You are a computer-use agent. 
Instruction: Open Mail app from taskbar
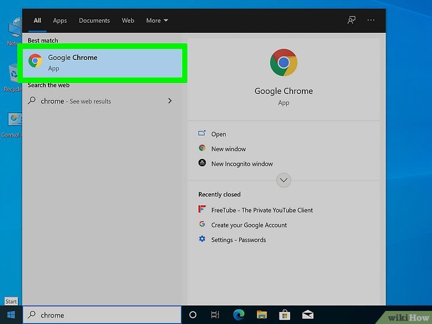pos(307,315)
